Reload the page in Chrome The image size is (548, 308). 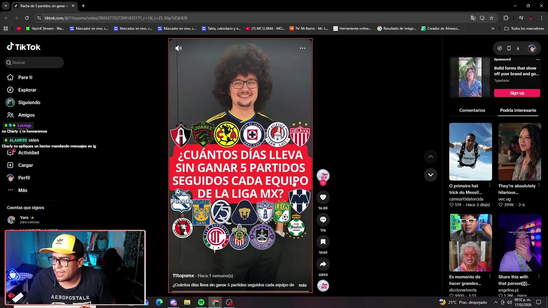click(27, 18)
